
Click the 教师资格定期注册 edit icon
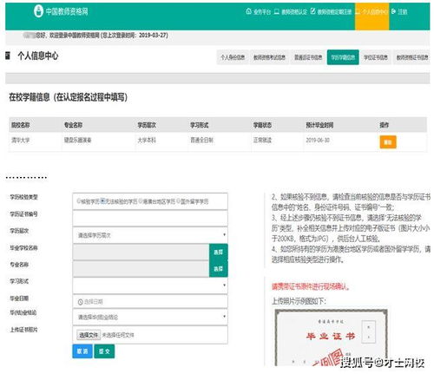[312, 11]
